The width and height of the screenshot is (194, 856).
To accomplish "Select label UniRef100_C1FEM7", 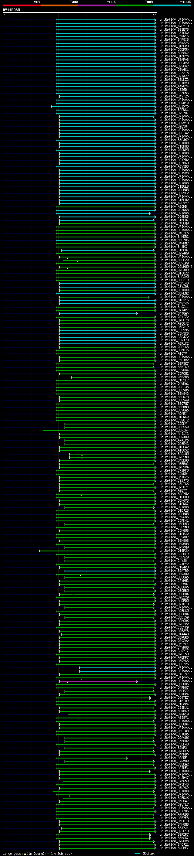I will [174, 250].
